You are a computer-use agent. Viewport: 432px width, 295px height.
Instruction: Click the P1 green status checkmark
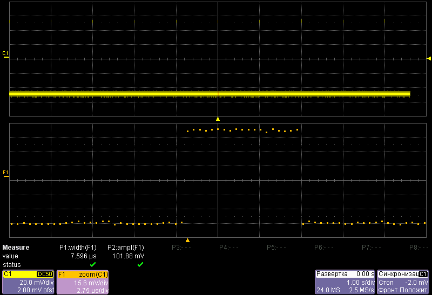pos(93,265)
